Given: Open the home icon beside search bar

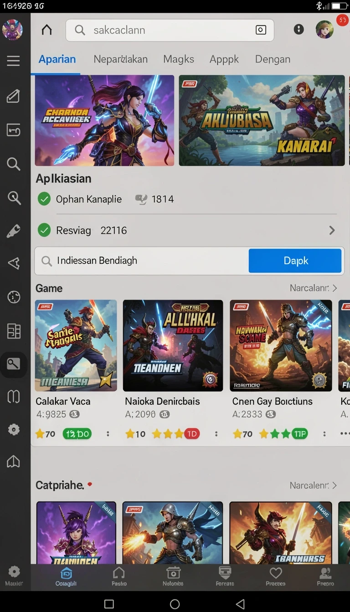Looking at the screenshot, I should click(x=46, y=30).
